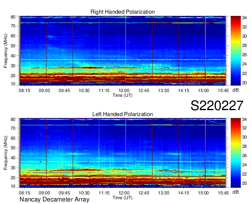Click the 34 dB value on the top colorbar
251x204 pixels.
tap(244, 18)
